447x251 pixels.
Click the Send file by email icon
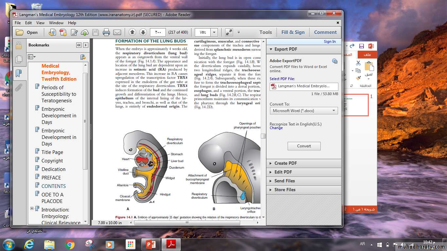117,32
